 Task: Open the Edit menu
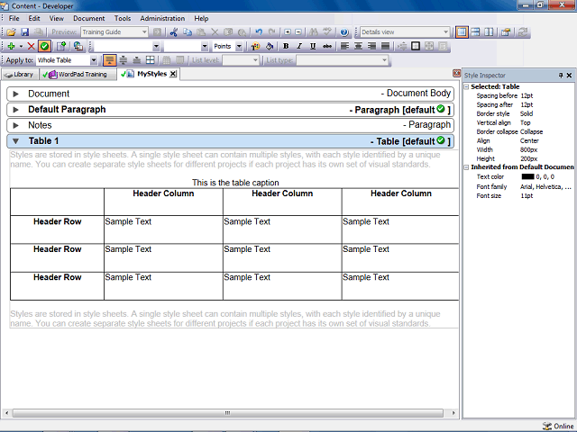[34, 18]
